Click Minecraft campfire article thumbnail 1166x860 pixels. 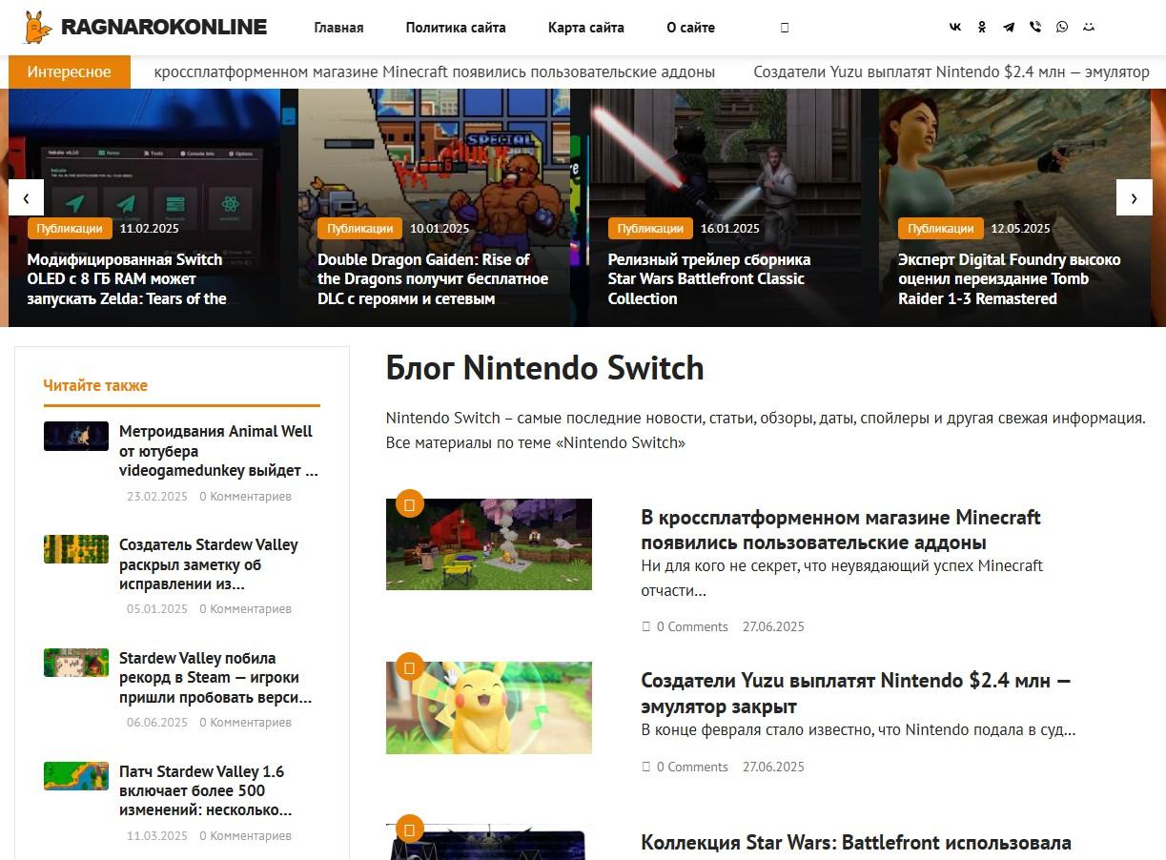(489, 543)
